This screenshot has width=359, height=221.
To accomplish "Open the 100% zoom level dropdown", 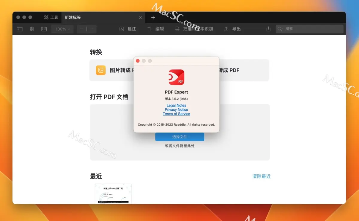I will click(x=63, y=29).
